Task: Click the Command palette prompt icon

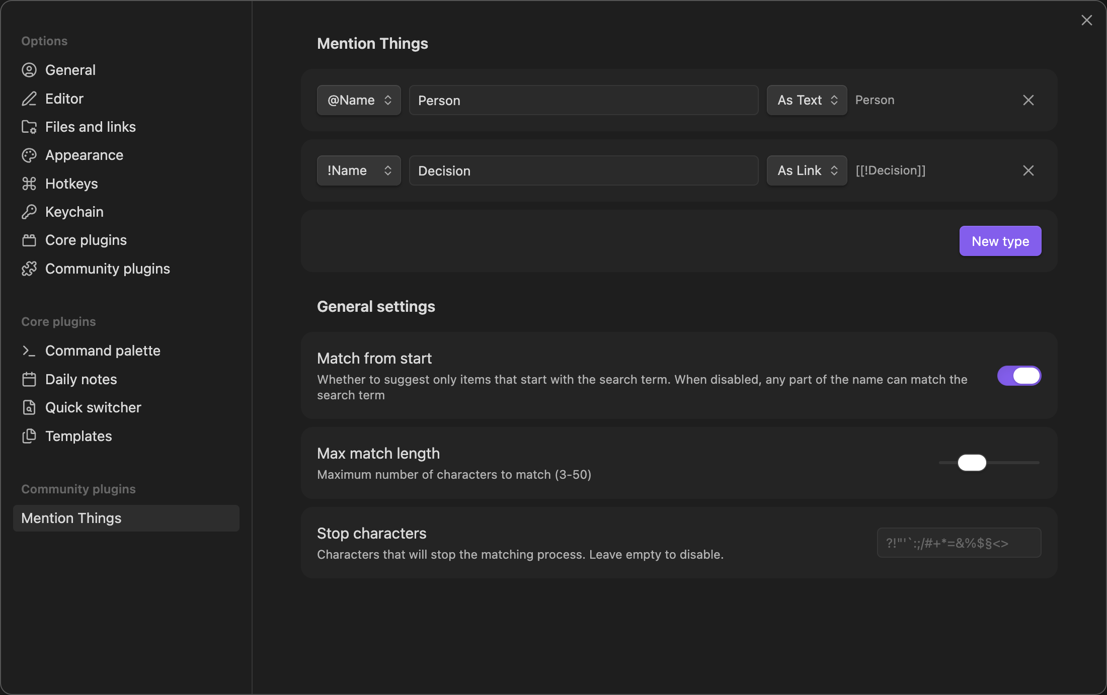Action: [29, 351]
